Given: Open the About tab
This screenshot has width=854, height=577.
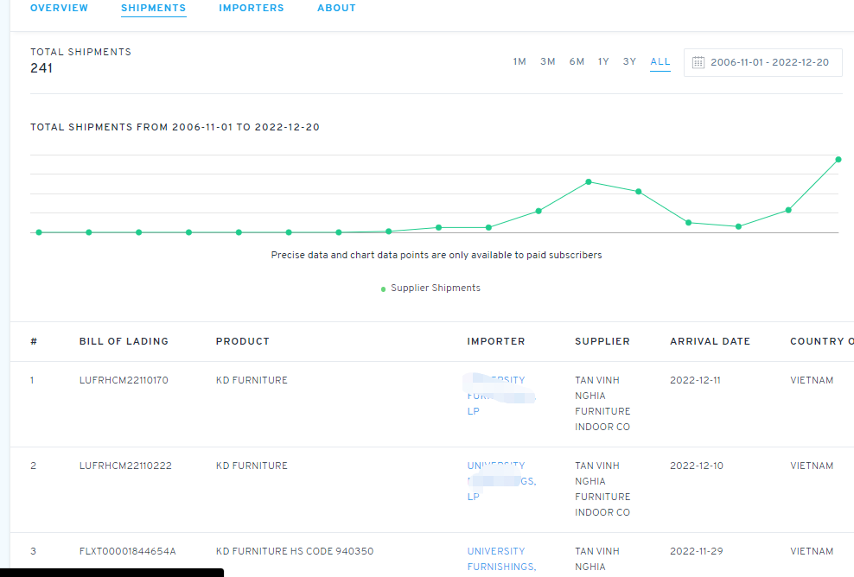Looking at the screenshot, I should tap(336, 8).
